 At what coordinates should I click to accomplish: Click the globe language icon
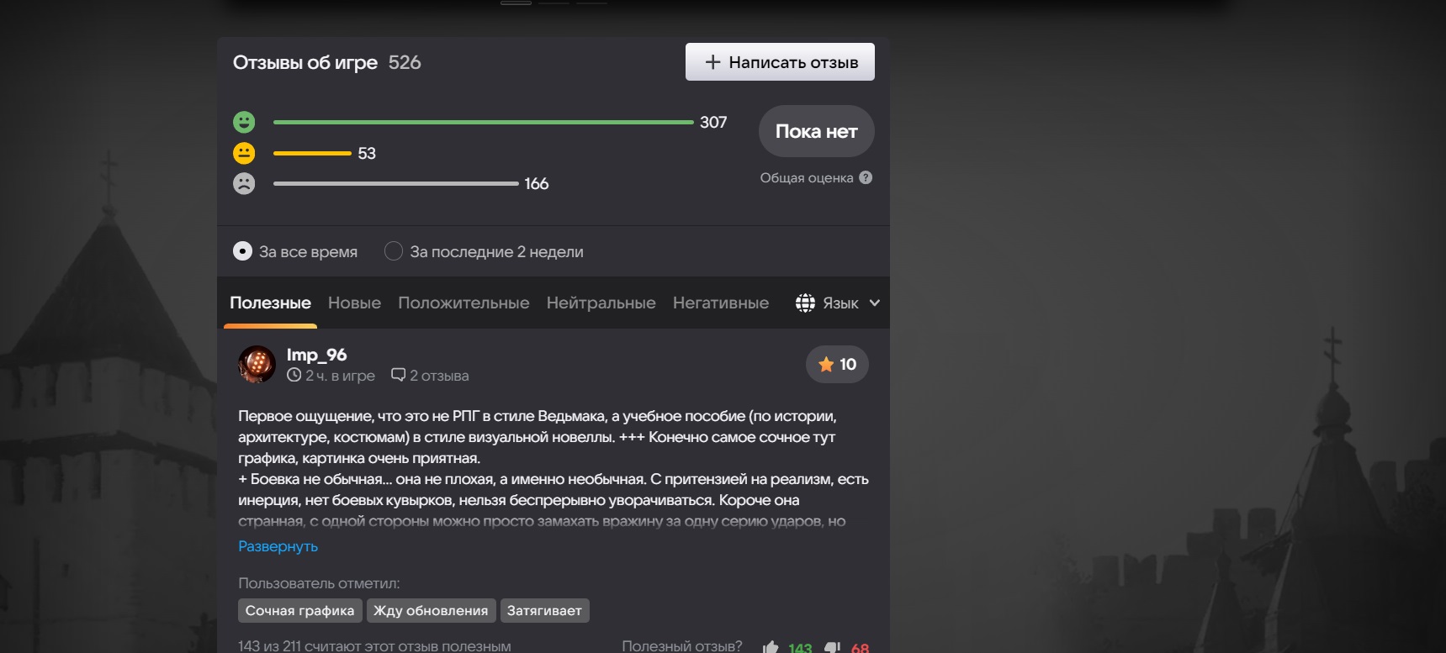tap(805, 303)
